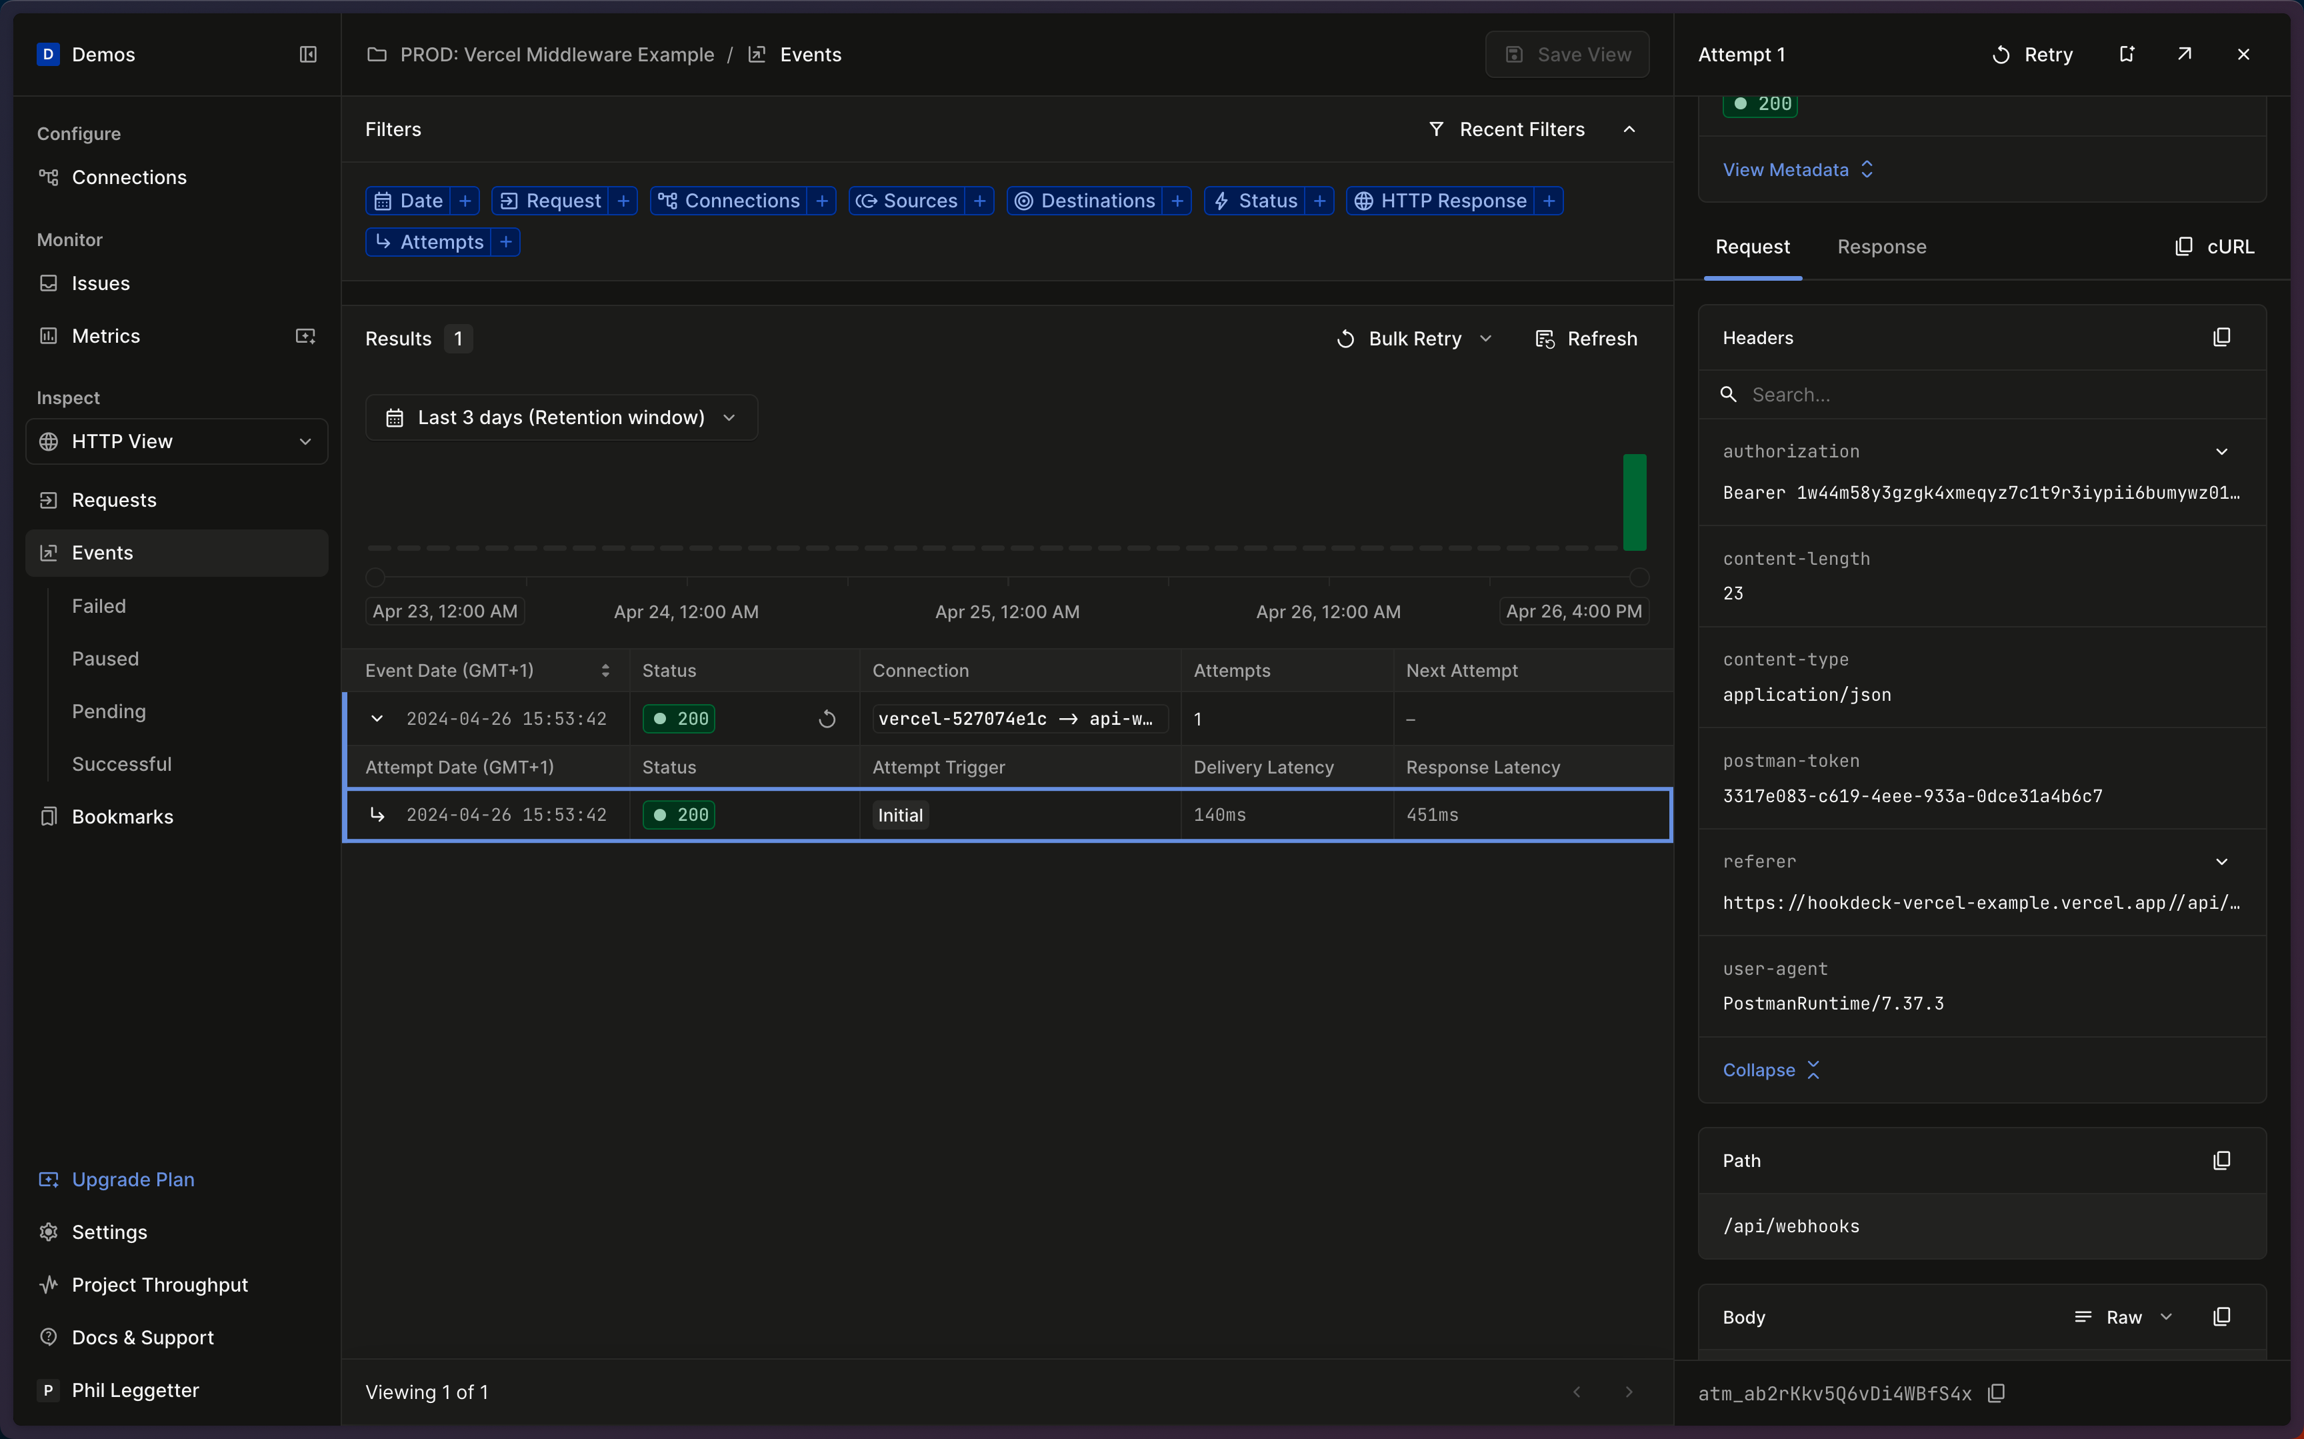Expand the HTTP View sidebar section

click(303, 441)
